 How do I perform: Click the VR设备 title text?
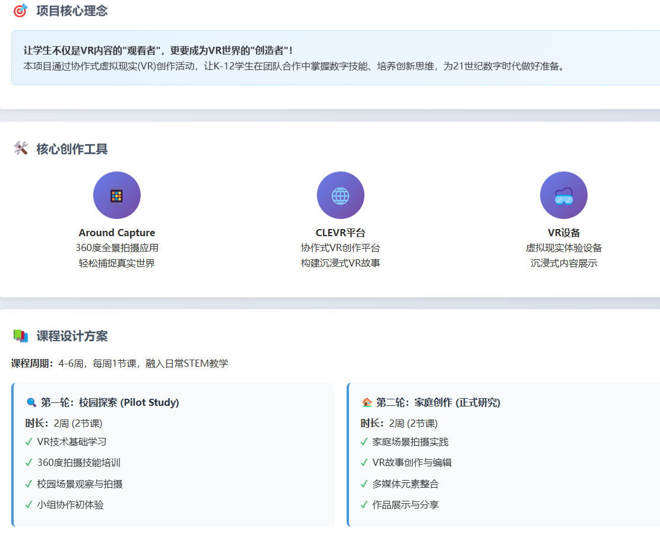pyautogui.click(x=563, y=233)
